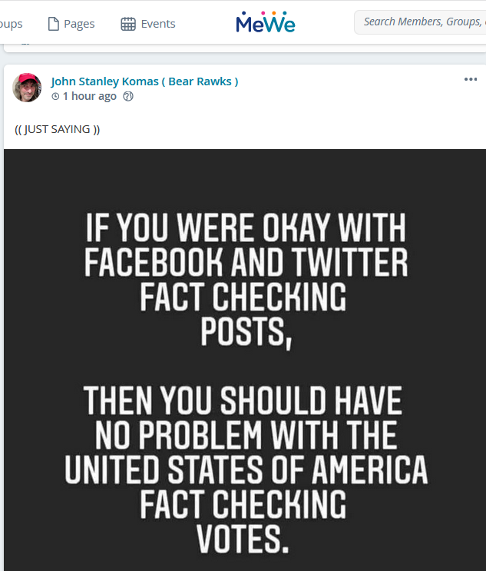Open John Stanley Komas's profile picture

pyautogui.click(x=27, y=88)
